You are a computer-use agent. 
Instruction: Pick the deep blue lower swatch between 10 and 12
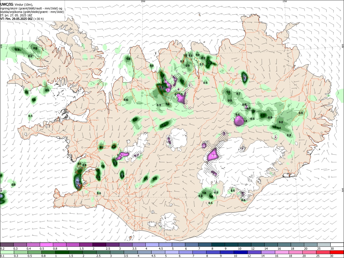tap(240, 252)
